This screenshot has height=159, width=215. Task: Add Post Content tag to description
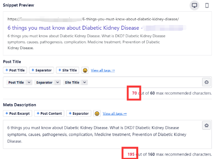[49, 113]
